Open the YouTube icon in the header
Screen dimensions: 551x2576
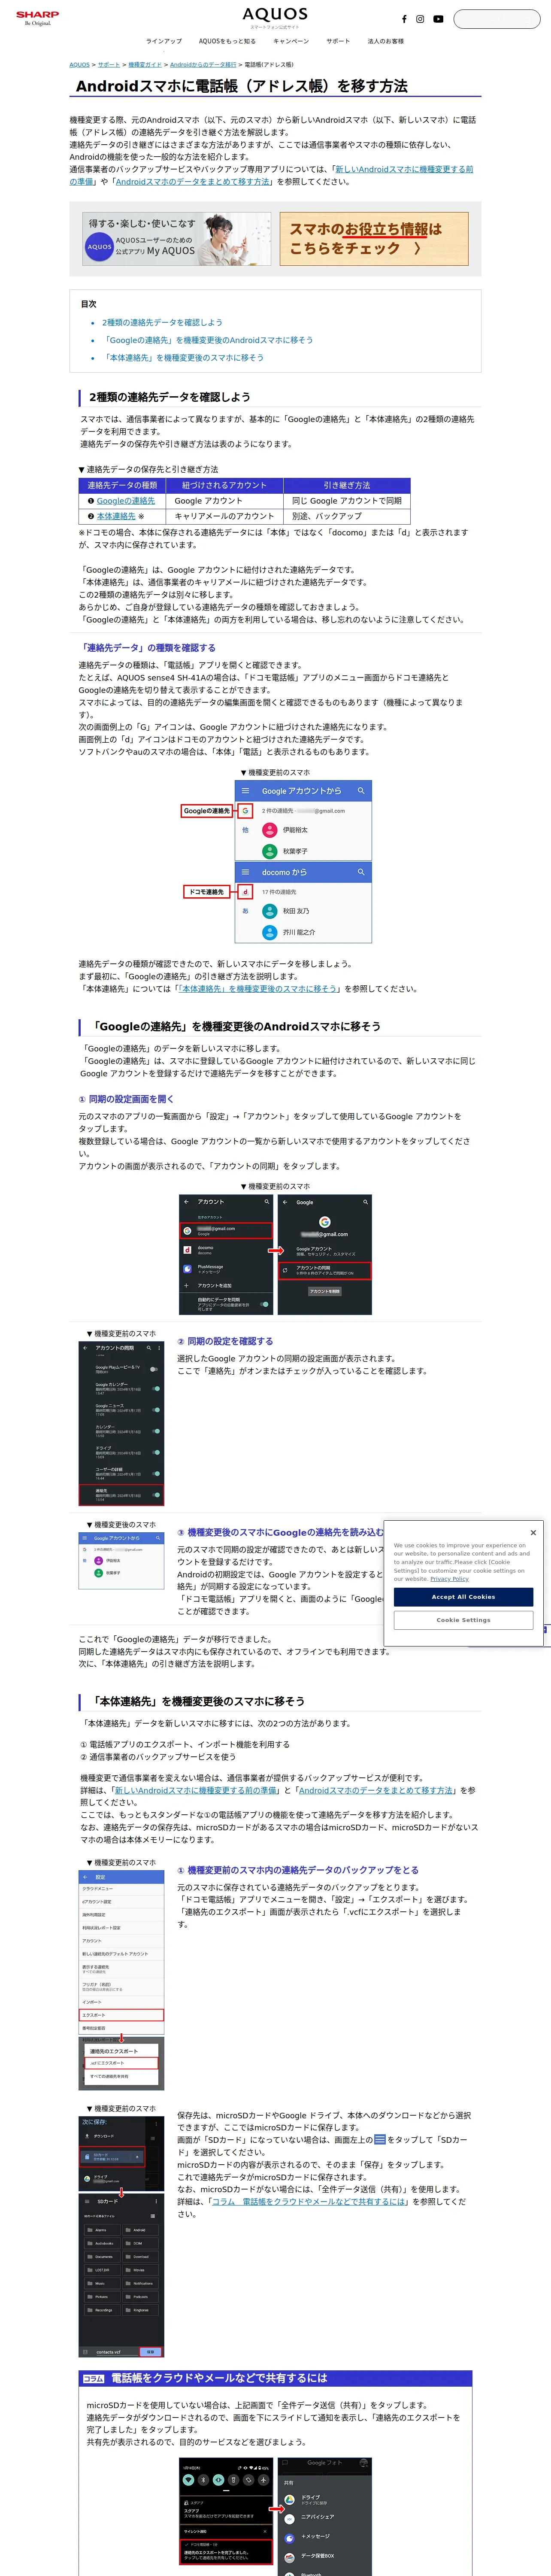click(x=438, y=19)
